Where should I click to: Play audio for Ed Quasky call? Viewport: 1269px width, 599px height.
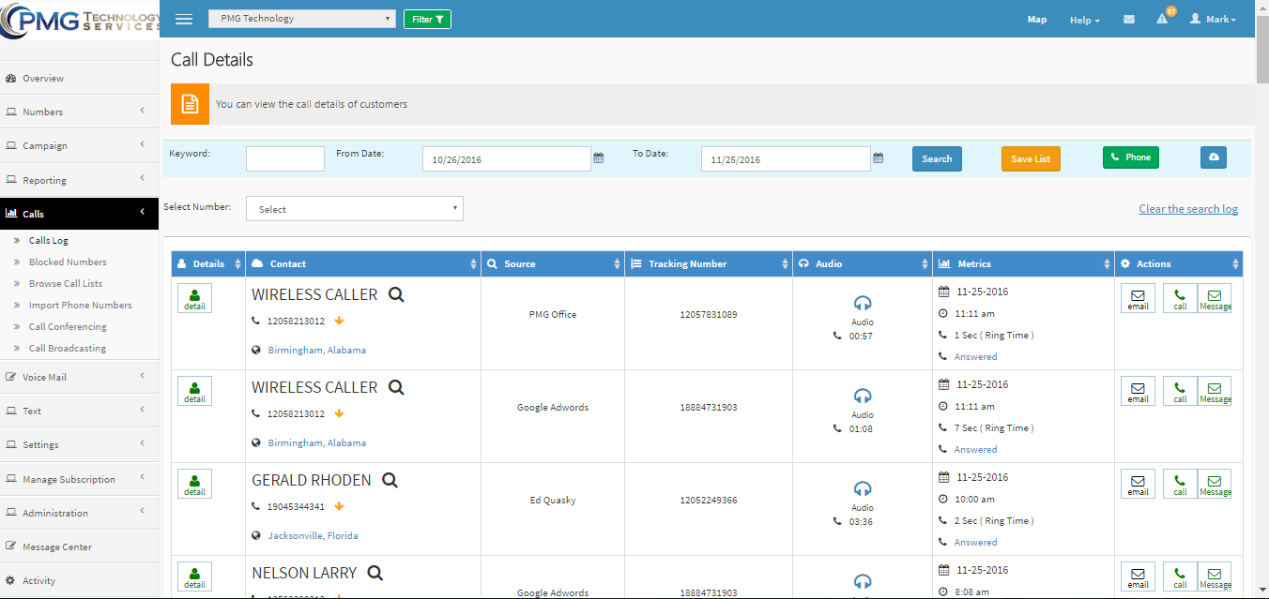coord(863,488)
